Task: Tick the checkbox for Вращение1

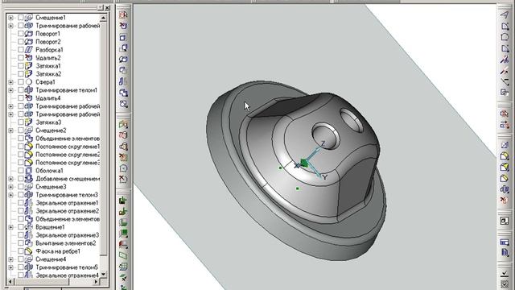Action: (x=21, y=227)
